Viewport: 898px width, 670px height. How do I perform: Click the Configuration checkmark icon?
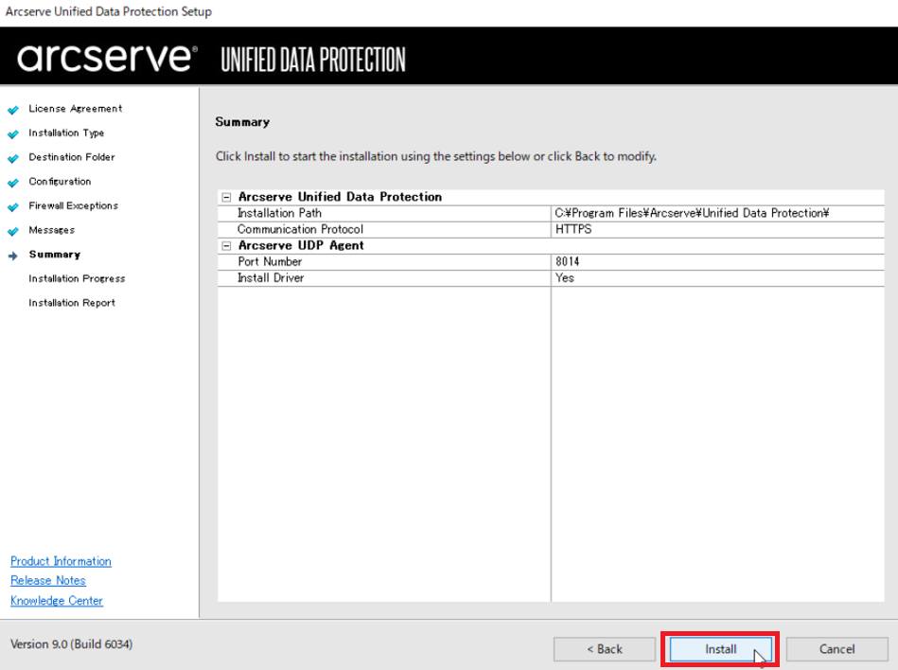13,183
